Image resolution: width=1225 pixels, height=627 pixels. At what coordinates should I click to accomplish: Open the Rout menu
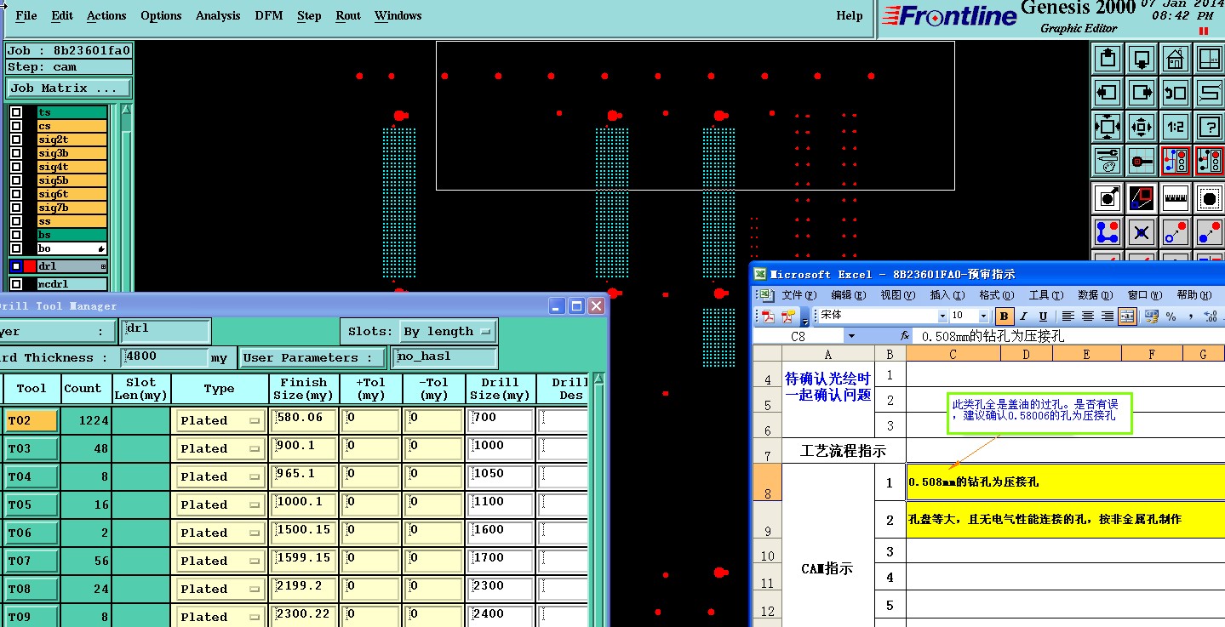pos(348,15)
